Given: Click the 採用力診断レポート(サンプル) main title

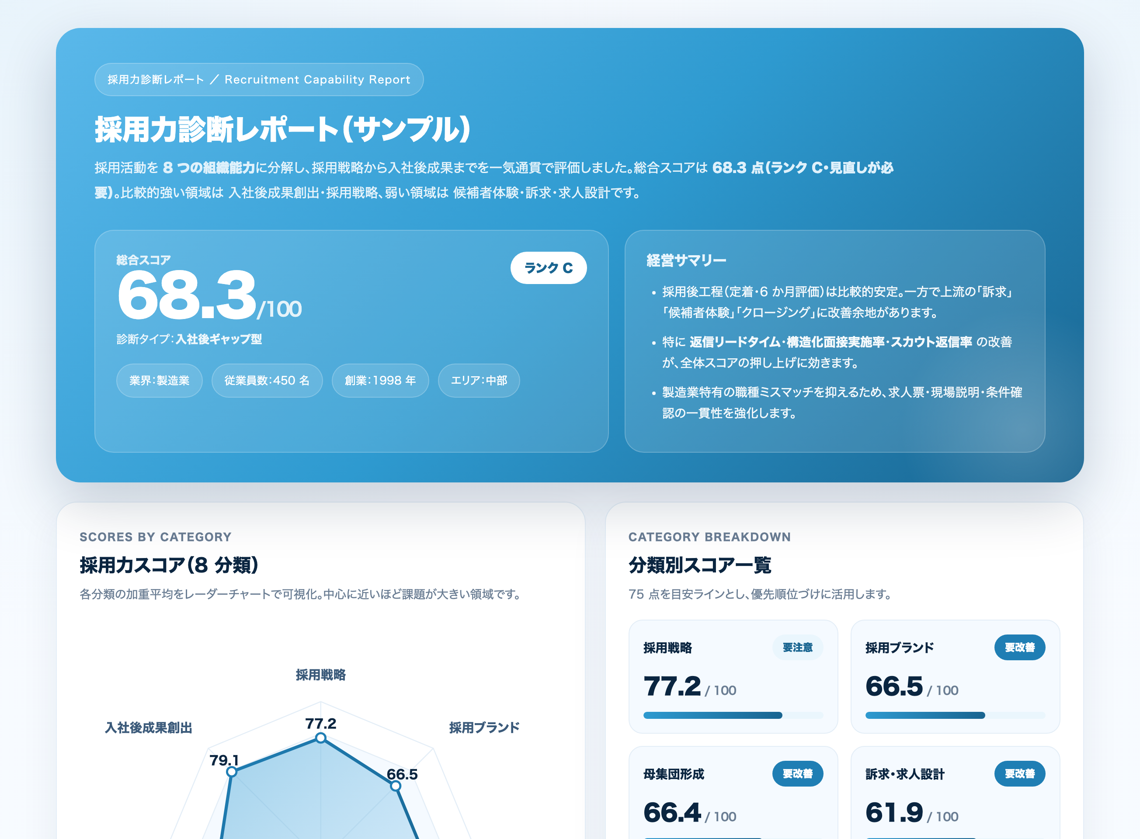Looking at the screenshot, I should click(x=282, y=129).
